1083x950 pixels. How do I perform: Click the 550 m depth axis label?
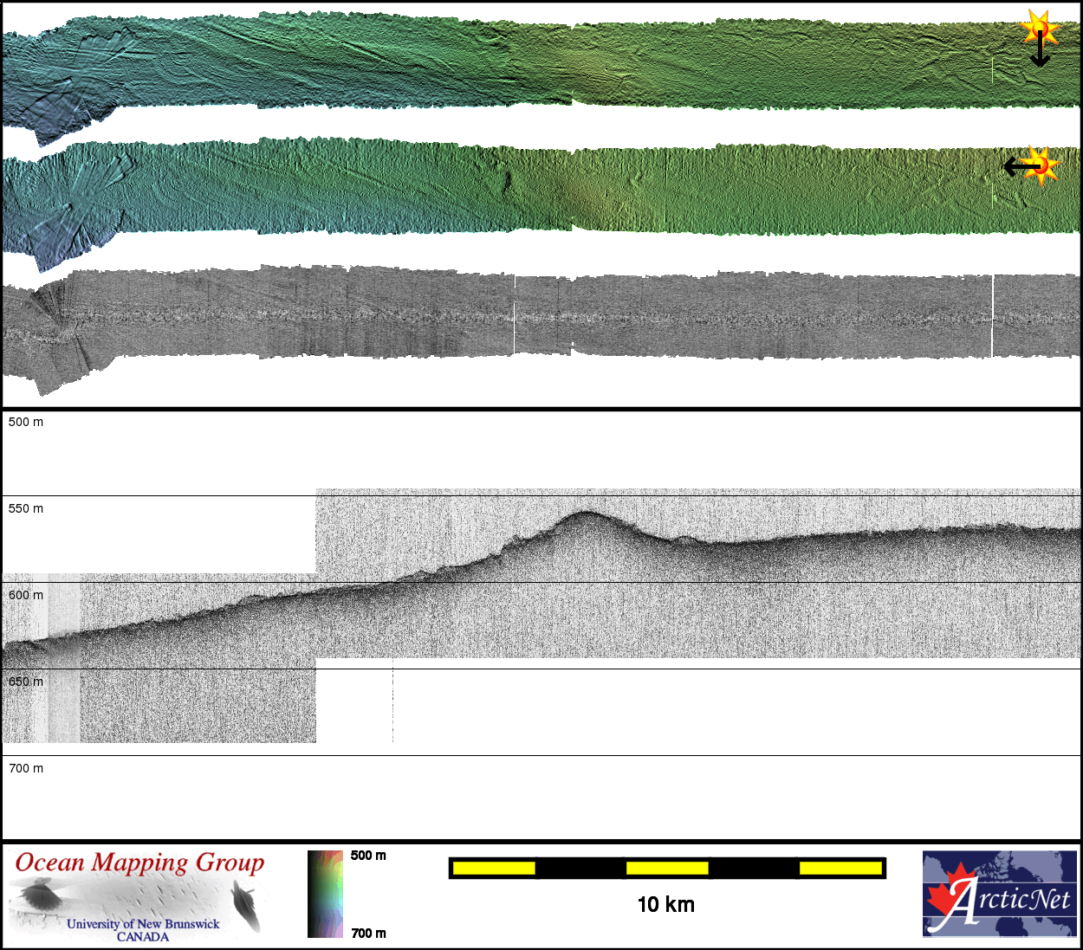point(26,509)
